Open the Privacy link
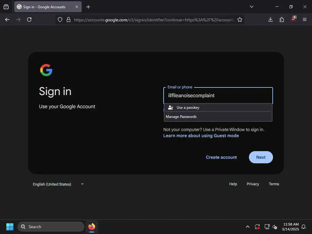The width and height of the screenshot is (312, 234). (x=253, y=184)
